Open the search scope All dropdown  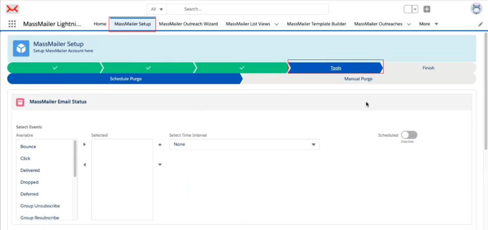[157, 10]
